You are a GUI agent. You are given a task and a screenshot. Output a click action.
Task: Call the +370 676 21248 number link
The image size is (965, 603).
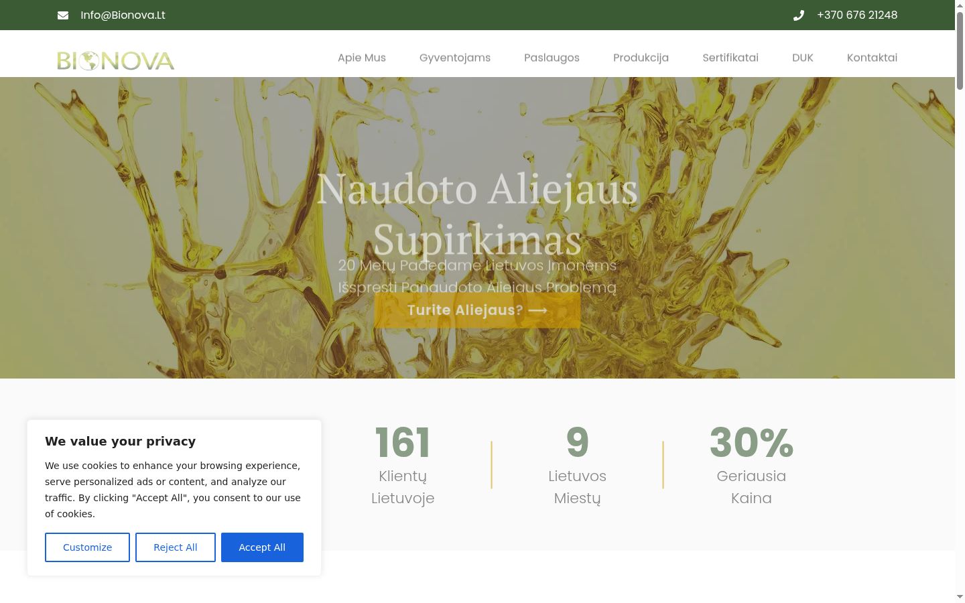pos(857,15)
